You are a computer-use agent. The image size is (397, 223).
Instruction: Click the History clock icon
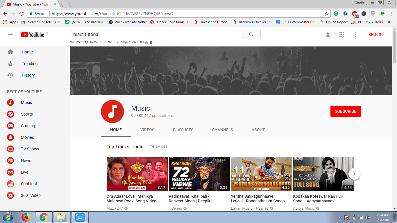(10, 75)
